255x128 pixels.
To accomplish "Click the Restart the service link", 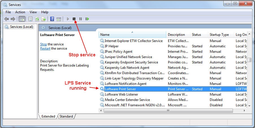I will [x=45, y=48].
